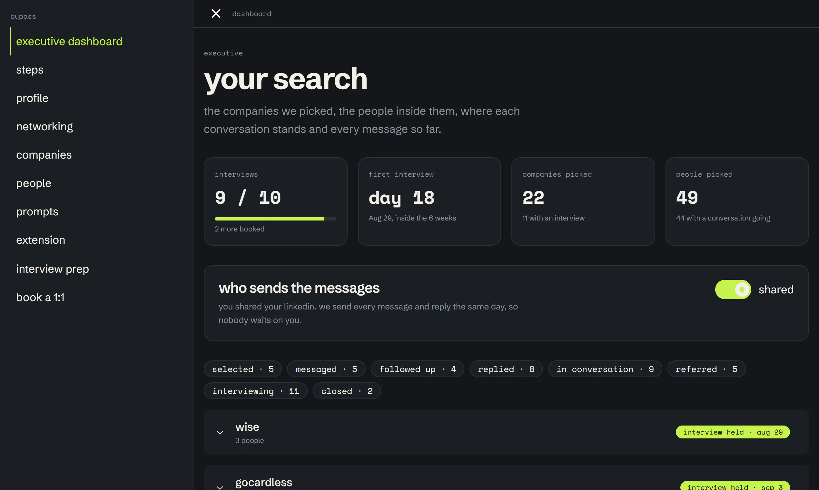The width and height of the screenshot is (819, 490).
Task: Click the '3 people' text under wise
Action: tap(250, 440)
